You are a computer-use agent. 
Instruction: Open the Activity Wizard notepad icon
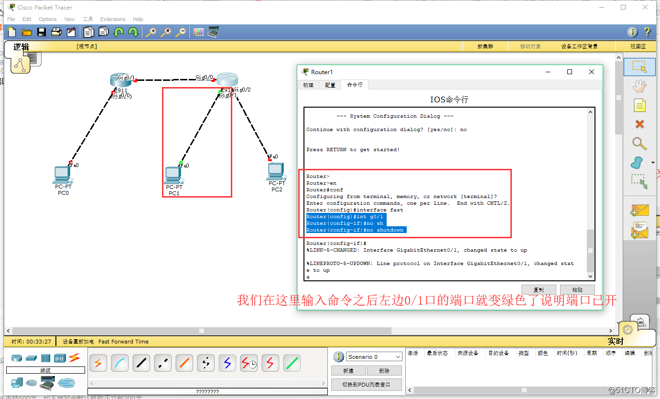[71, 32]
